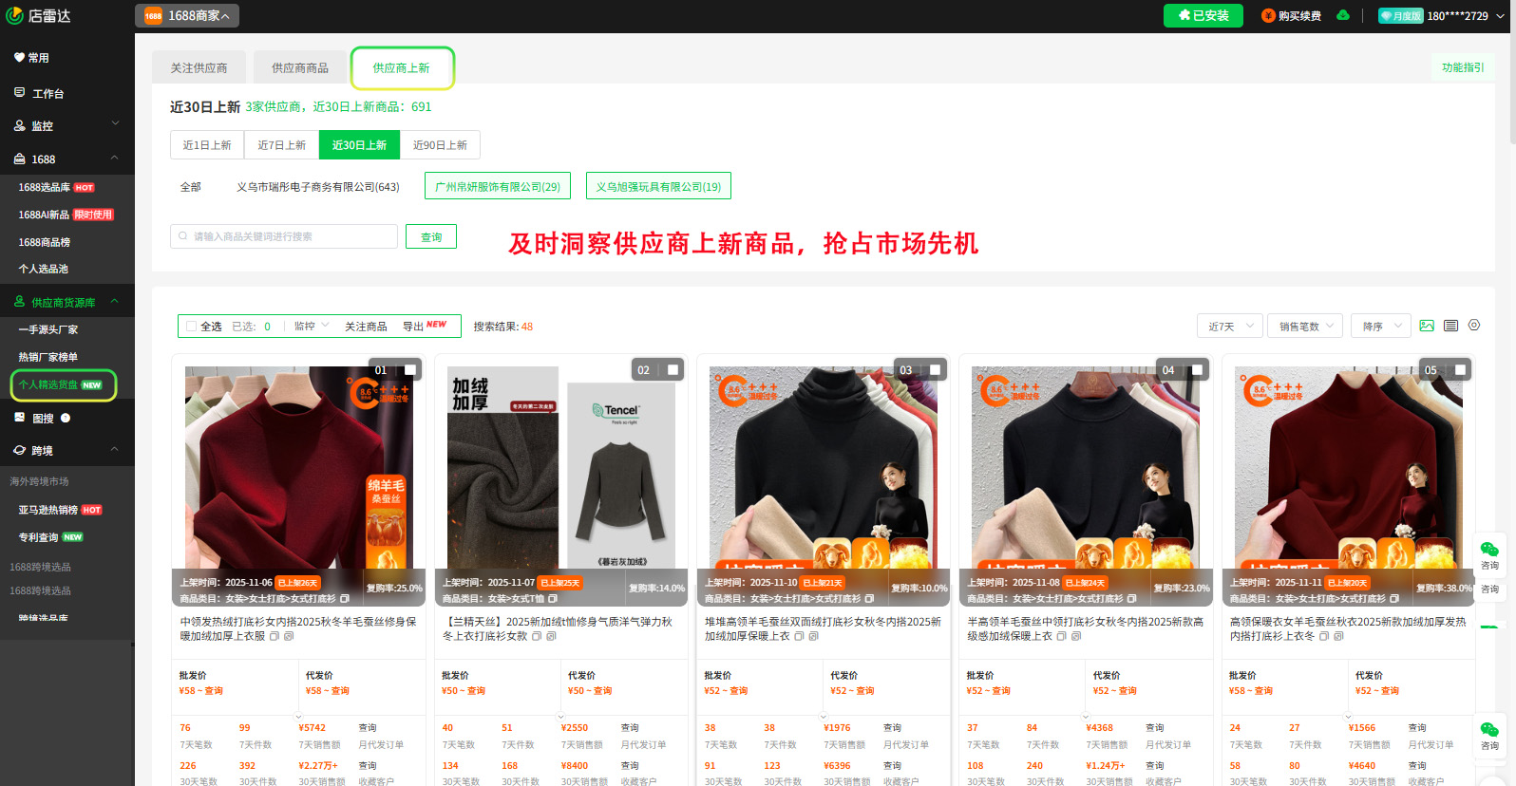
Task: Select product 03 using its checkbox
Action: coord(935,370)
